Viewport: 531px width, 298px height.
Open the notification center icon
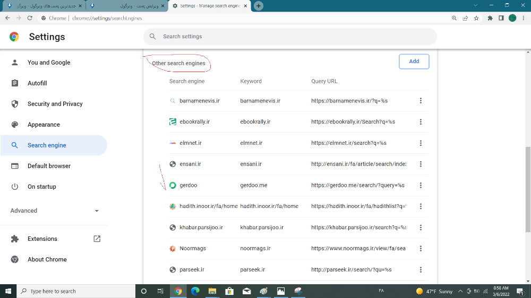click(x=520, y=291)
